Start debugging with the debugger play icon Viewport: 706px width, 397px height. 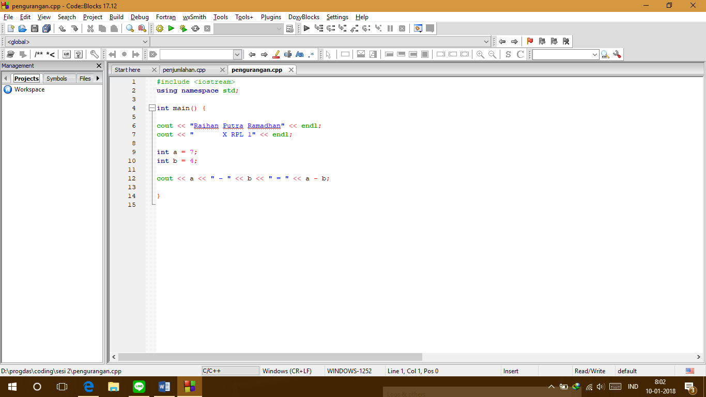click(306, 28)
